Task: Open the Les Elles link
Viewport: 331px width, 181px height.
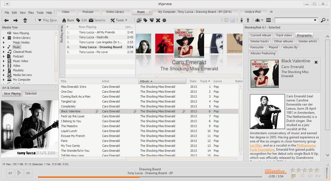Action: pyautogui.click(x=256, y=146)
